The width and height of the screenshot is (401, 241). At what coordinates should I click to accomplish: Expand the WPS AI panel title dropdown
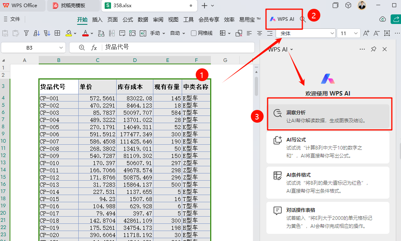(292, 50)
